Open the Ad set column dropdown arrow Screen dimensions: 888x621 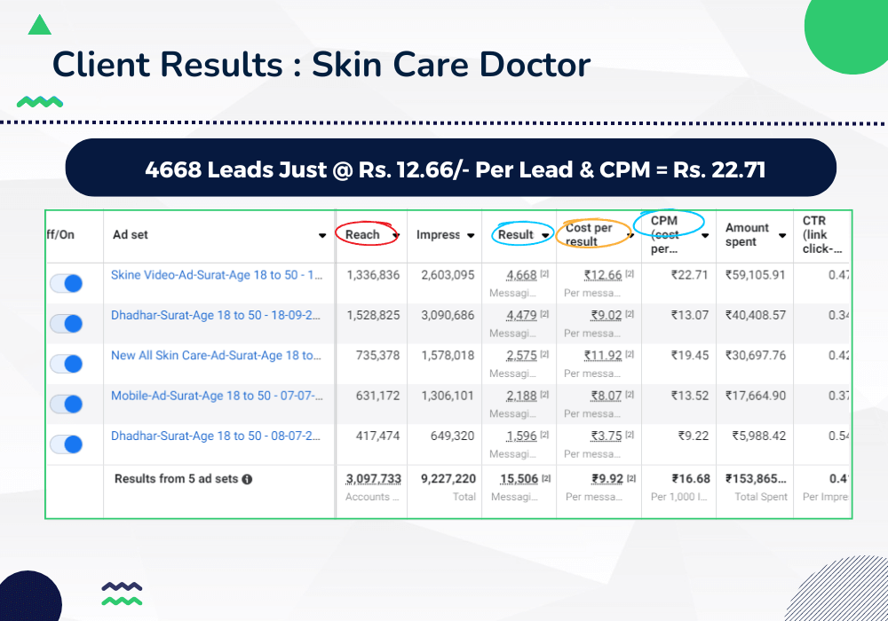pyautogui.click(x=322, y=236)
